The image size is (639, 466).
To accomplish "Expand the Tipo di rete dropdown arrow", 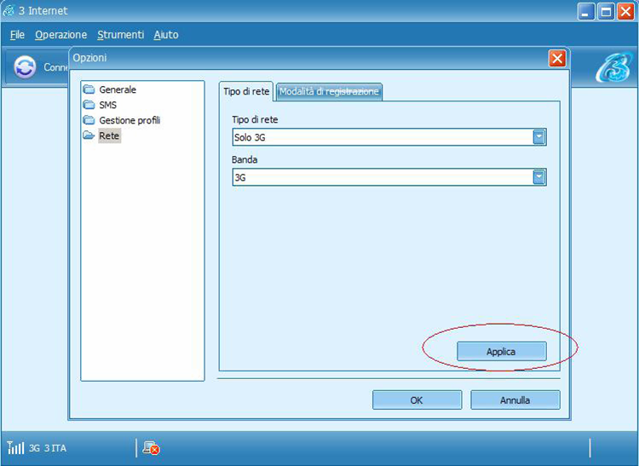I will 538,137.
